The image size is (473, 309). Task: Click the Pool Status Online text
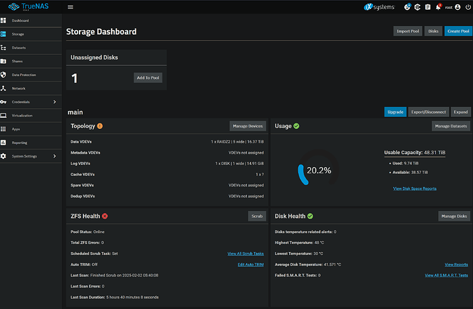pos(88,232)
